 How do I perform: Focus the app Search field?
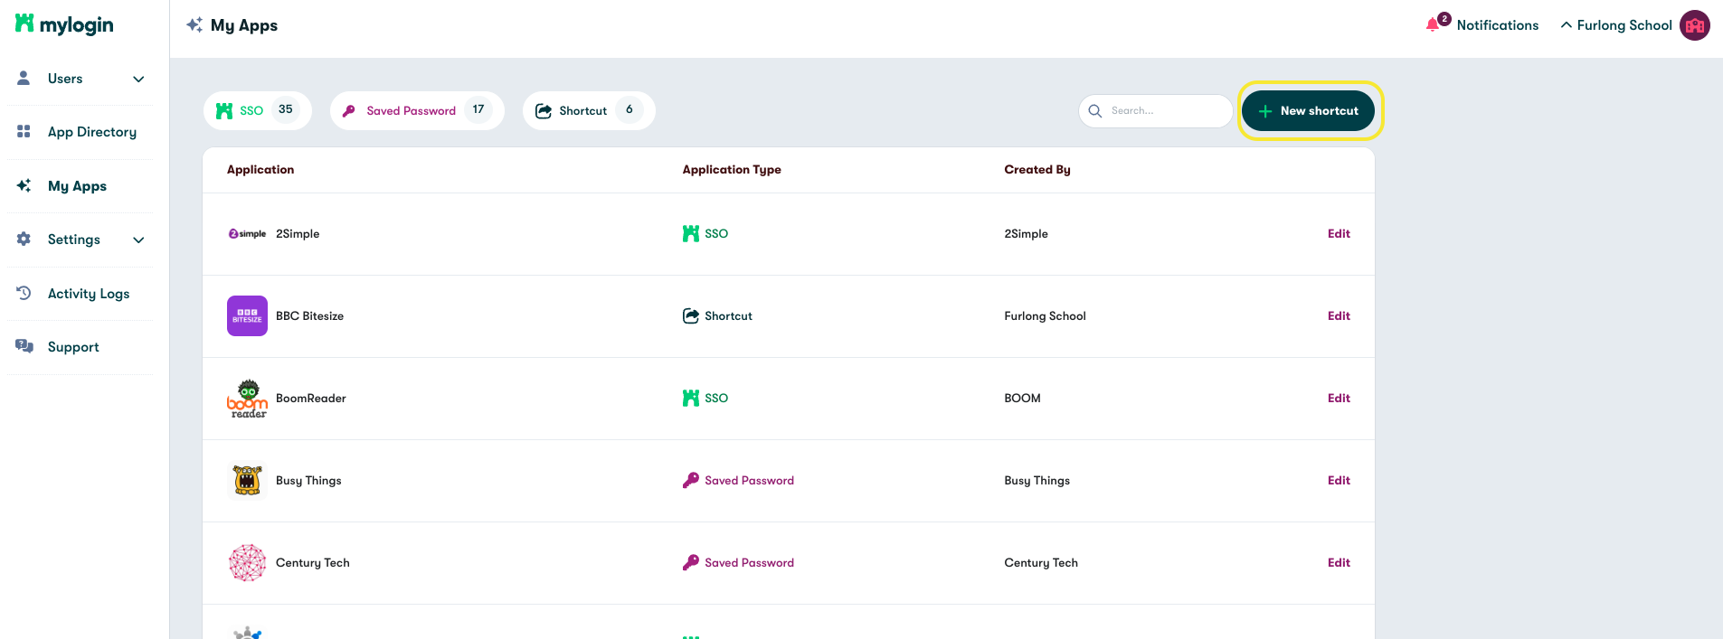[x=1156, y=110]
